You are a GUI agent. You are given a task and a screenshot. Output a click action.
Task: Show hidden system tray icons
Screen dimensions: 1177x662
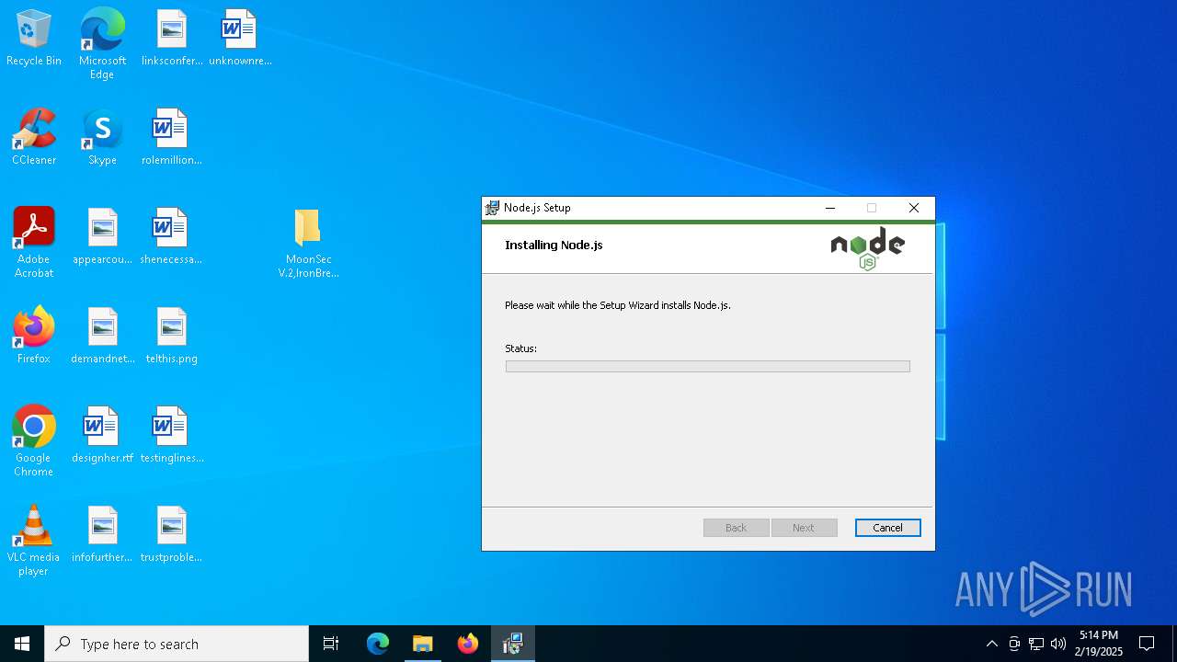[991, 644]
